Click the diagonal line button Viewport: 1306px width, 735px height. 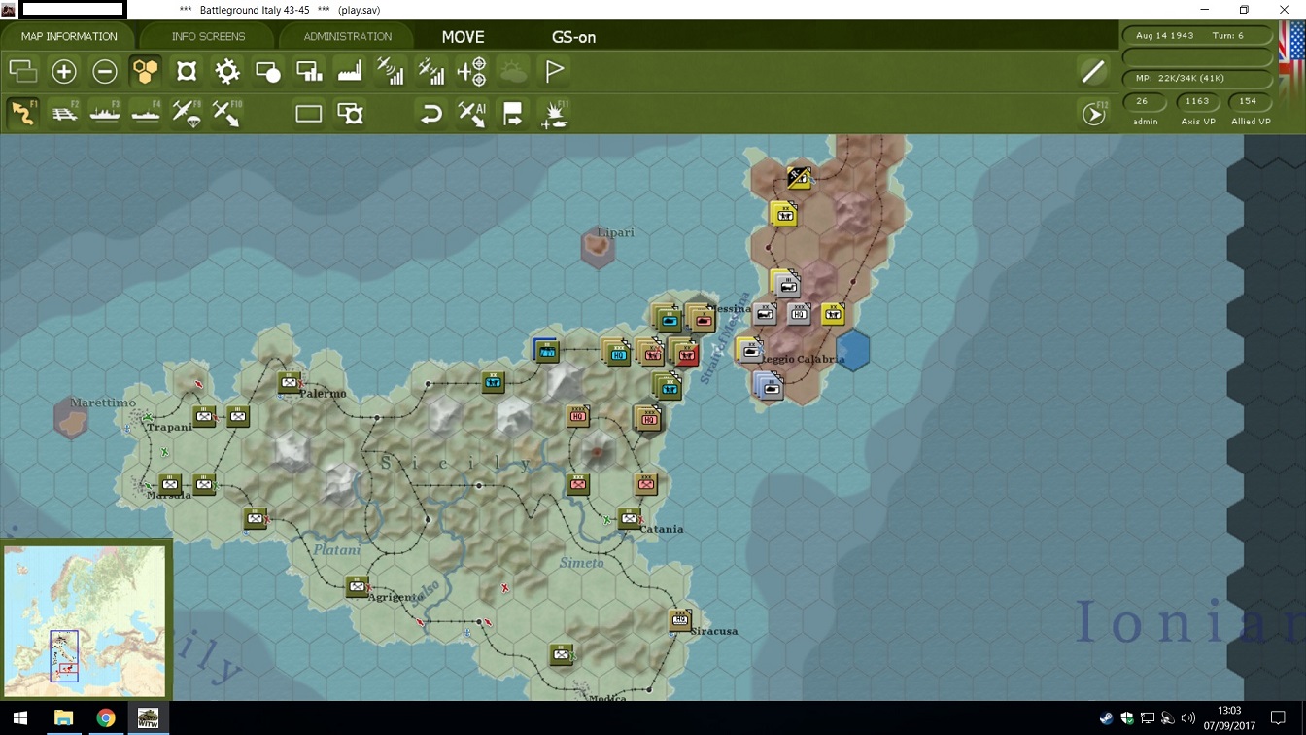click(x=1093, y=71)
